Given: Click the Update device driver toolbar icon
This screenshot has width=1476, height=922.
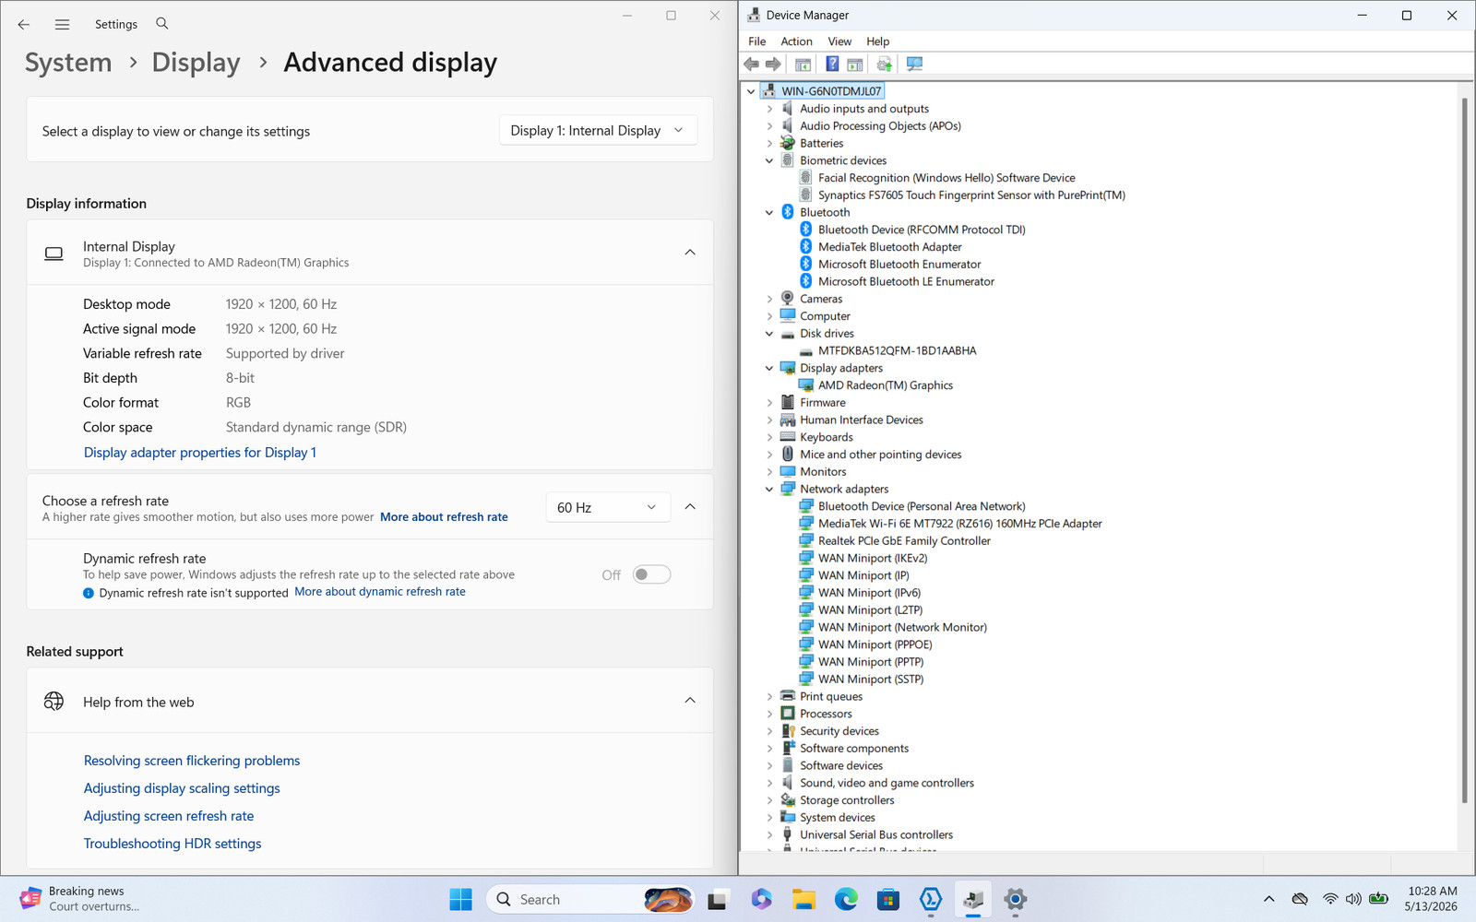Looking at the screenshot, I should (885, 64).
